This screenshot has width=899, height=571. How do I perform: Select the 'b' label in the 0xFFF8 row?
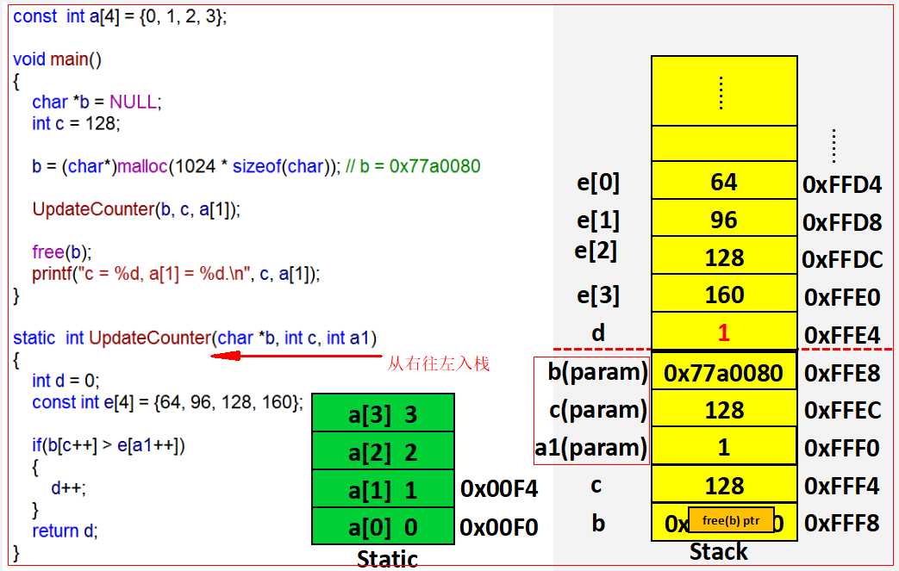(598, 522)
